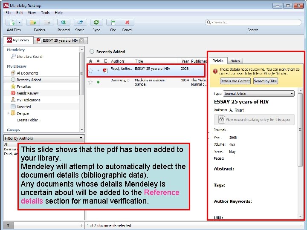Toggle read status dot for Dammery row

98,82
